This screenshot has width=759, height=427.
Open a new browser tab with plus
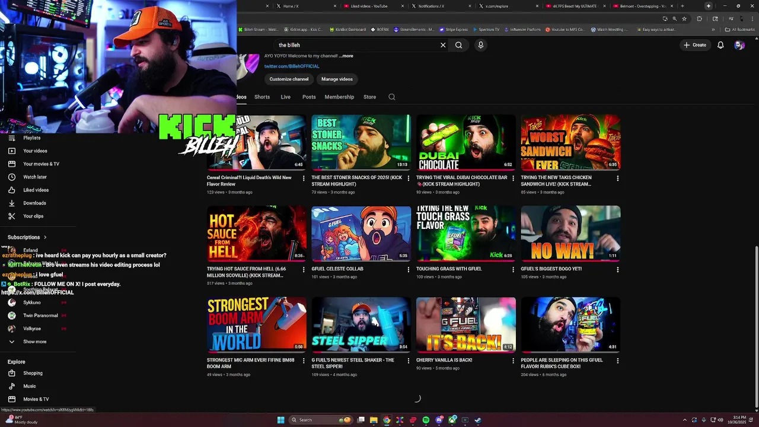(x=682, y=6)
